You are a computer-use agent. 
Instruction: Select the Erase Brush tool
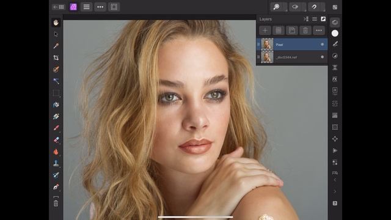click(x=56, y=140)
